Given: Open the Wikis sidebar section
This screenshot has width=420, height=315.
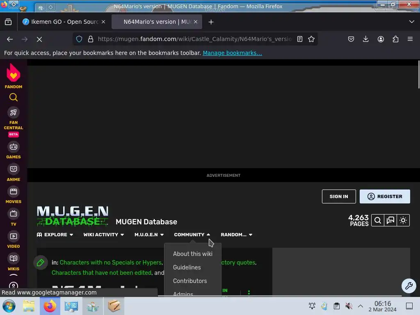Looking at the screenshot, I should [14, 262].
